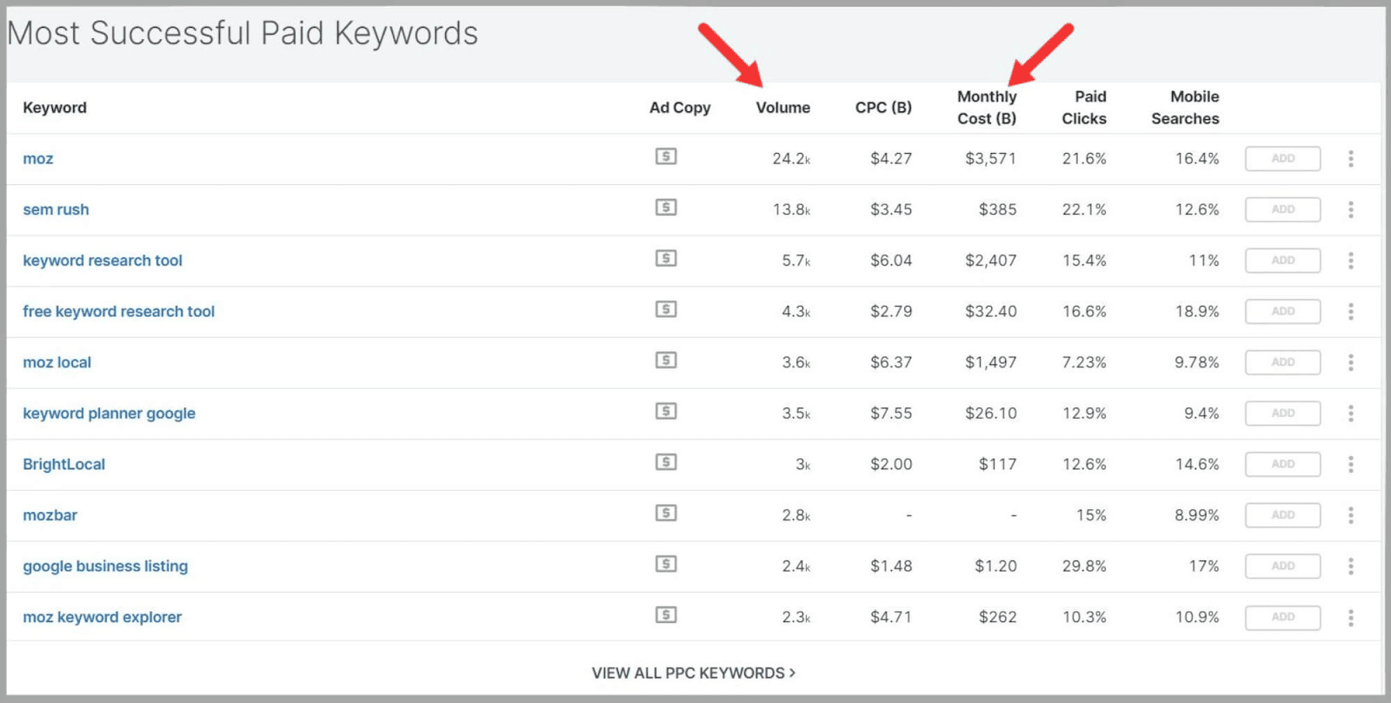Select the $7.55 CPC value
The image size is (1391, 703).
pyautogui.click(x=891, y=414)
